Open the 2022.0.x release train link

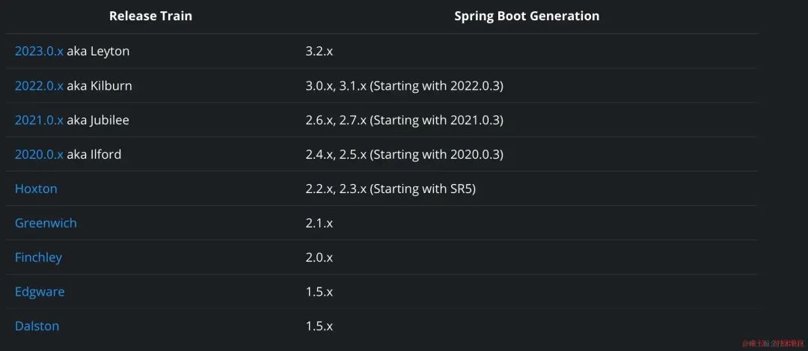point(39,85)
